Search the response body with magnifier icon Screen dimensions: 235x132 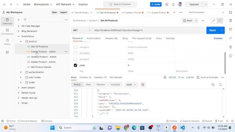click(220, 85)
